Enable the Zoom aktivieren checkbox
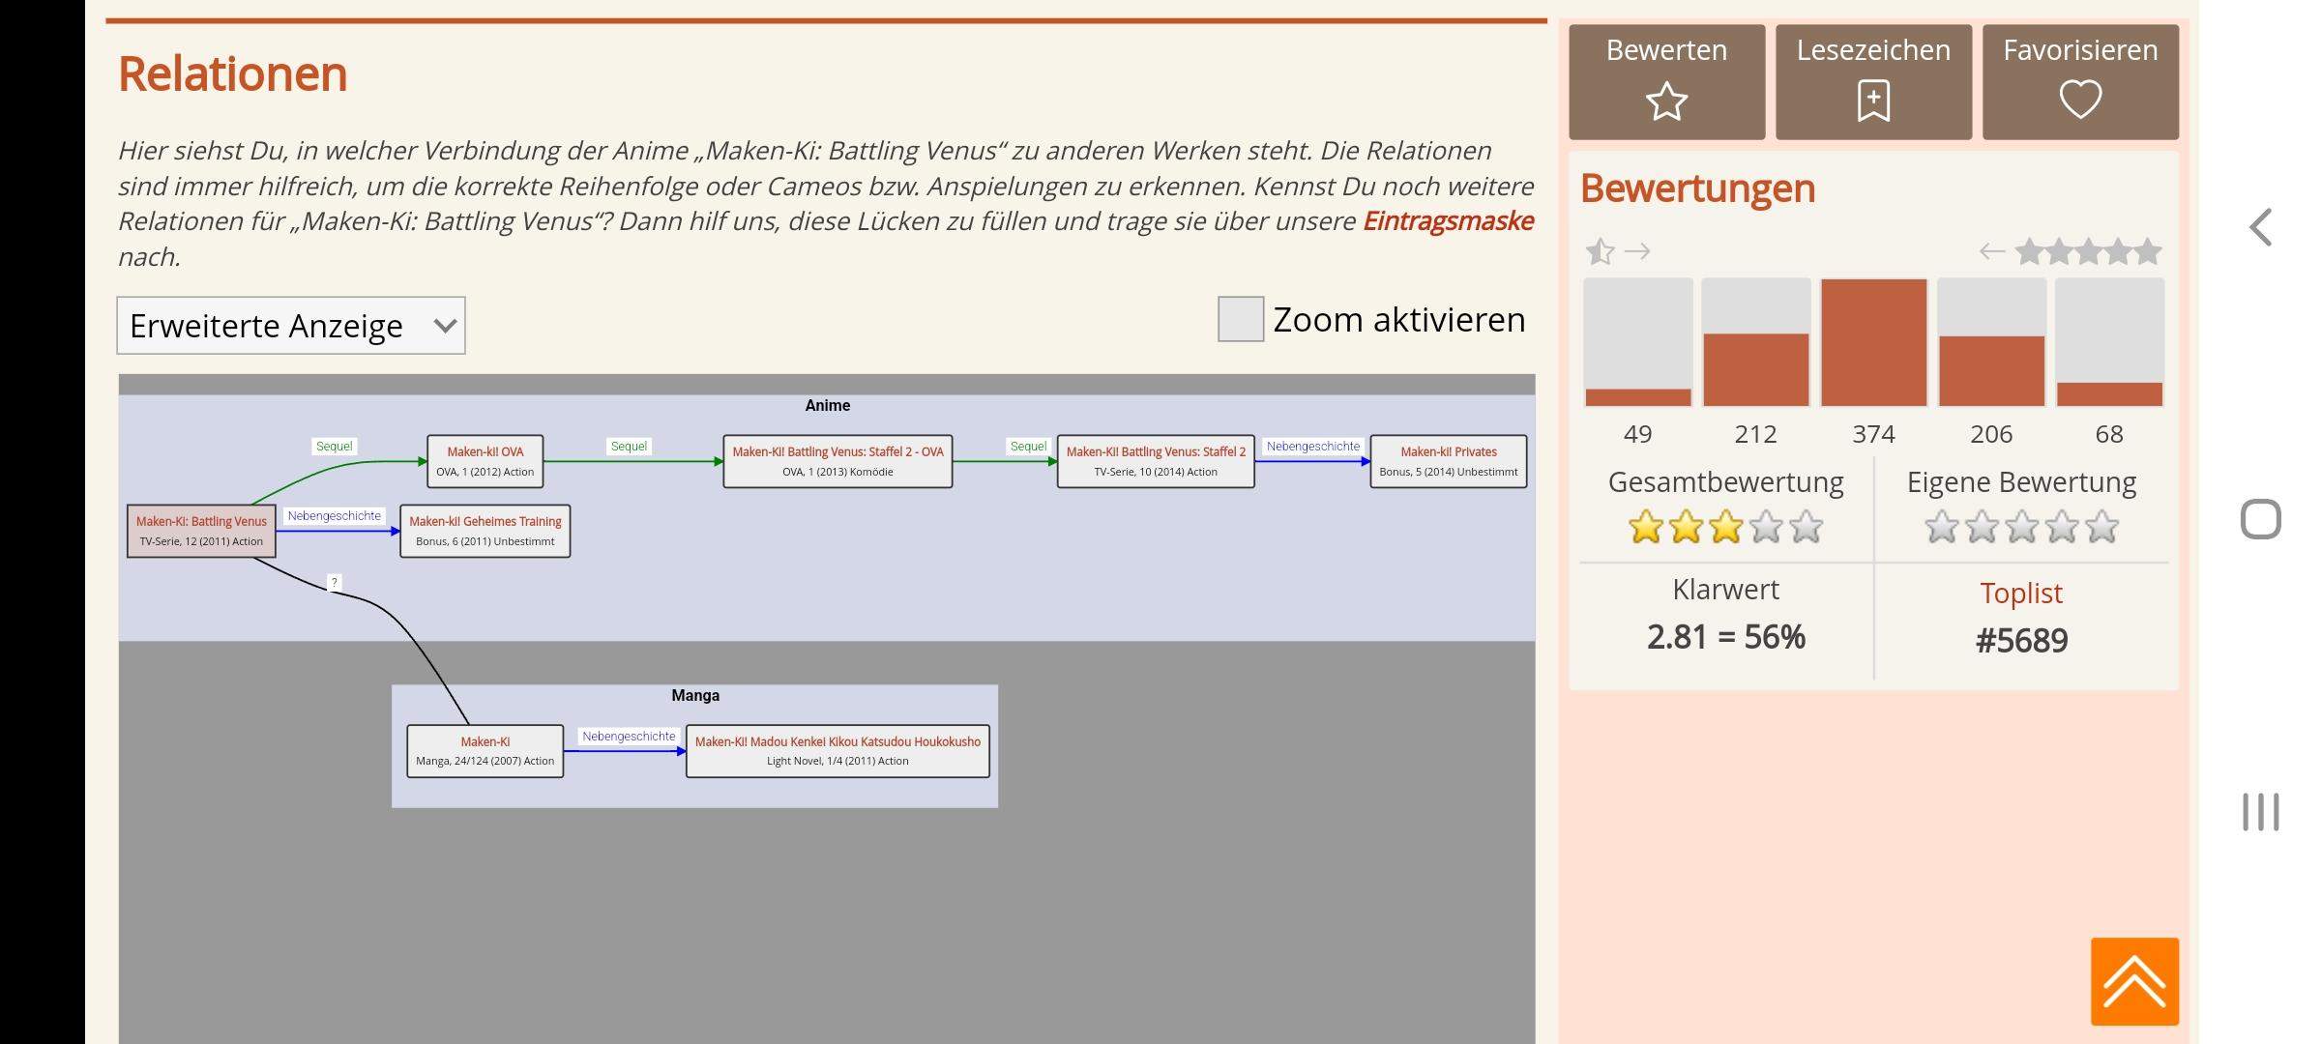This screenshot has height=1044, width=2321. [1240, 319]
